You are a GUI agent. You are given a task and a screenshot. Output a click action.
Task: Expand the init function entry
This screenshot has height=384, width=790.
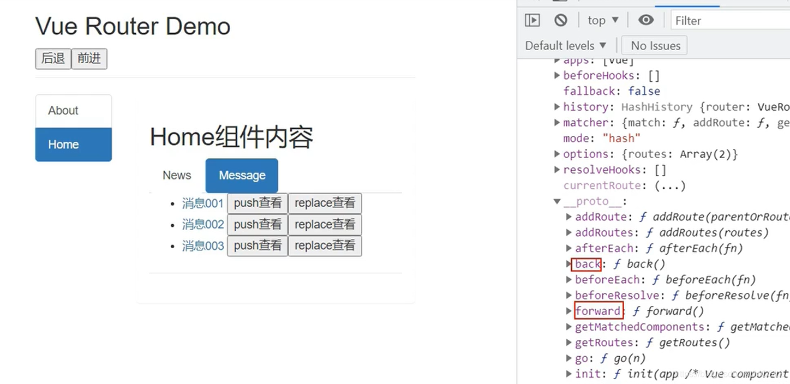569,374
